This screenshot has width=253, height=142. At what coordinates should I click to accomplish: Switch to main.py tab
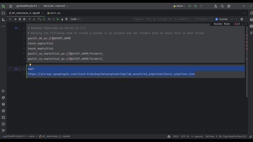coord(54,13)
